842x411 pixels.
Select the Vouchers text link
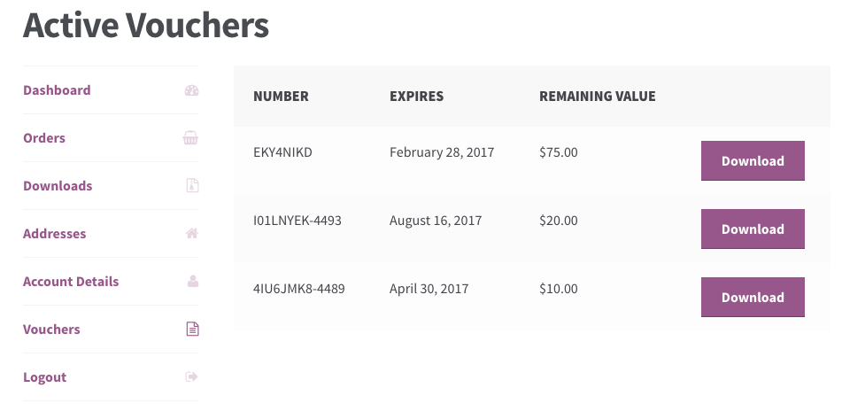[x=51, y=330]
